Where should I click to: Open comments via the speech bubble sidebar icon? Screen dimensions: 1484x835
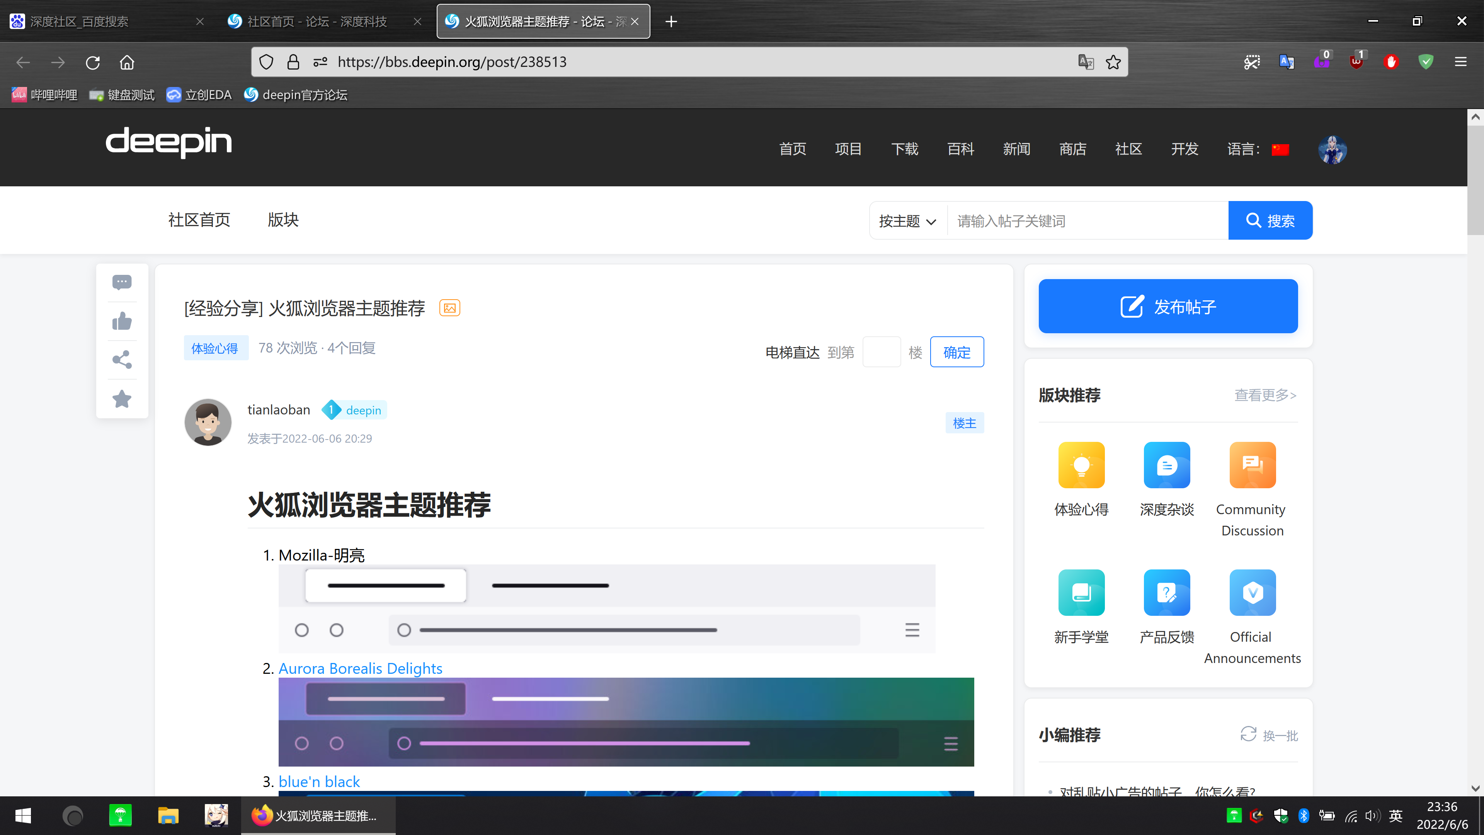pyautogui.click(x=122, y=282)
